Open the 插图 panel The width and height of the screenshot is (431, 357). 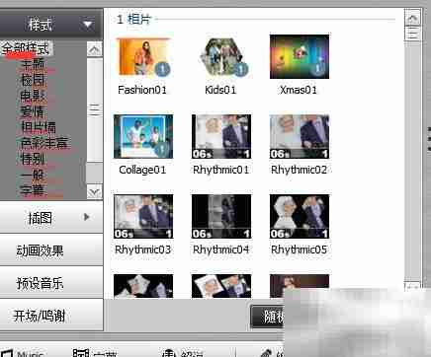[51, 217]
